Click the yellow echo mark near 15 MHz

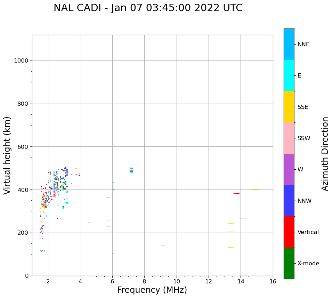[255, 189]
